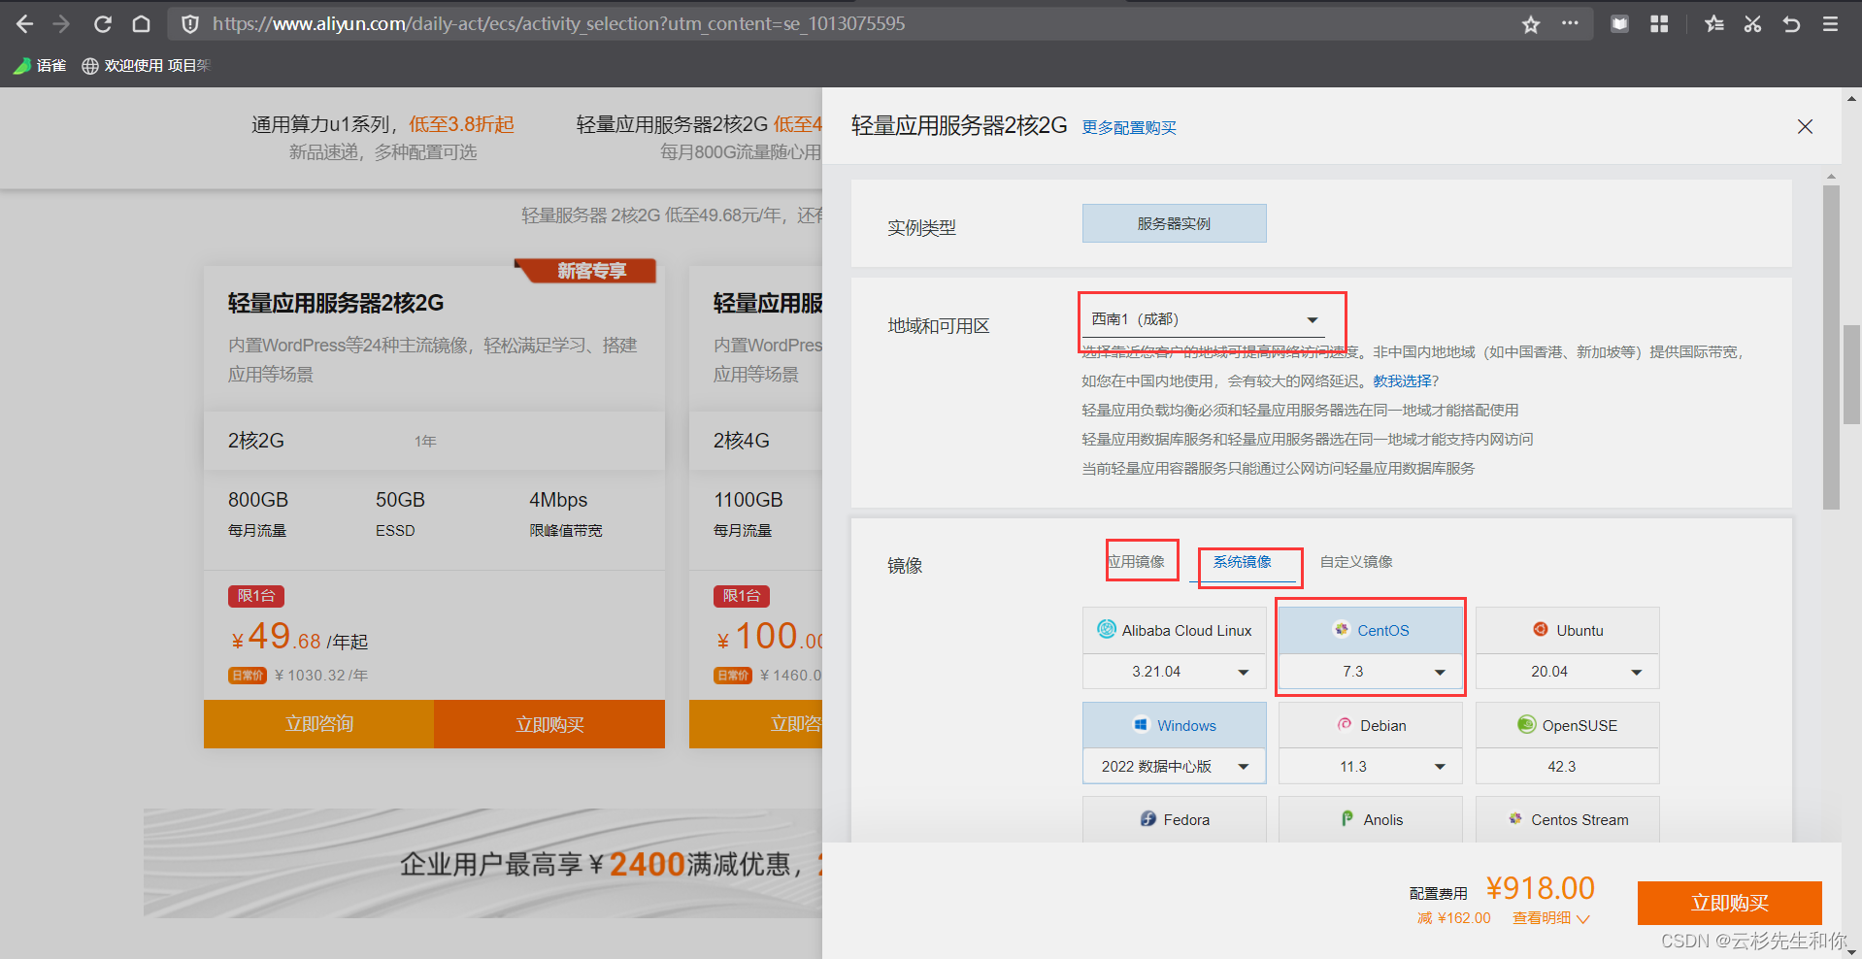Click OpenSUSE 42.3 version field
The height and width of the screenshot is (959, 1862).
[x=1568, y=767]
